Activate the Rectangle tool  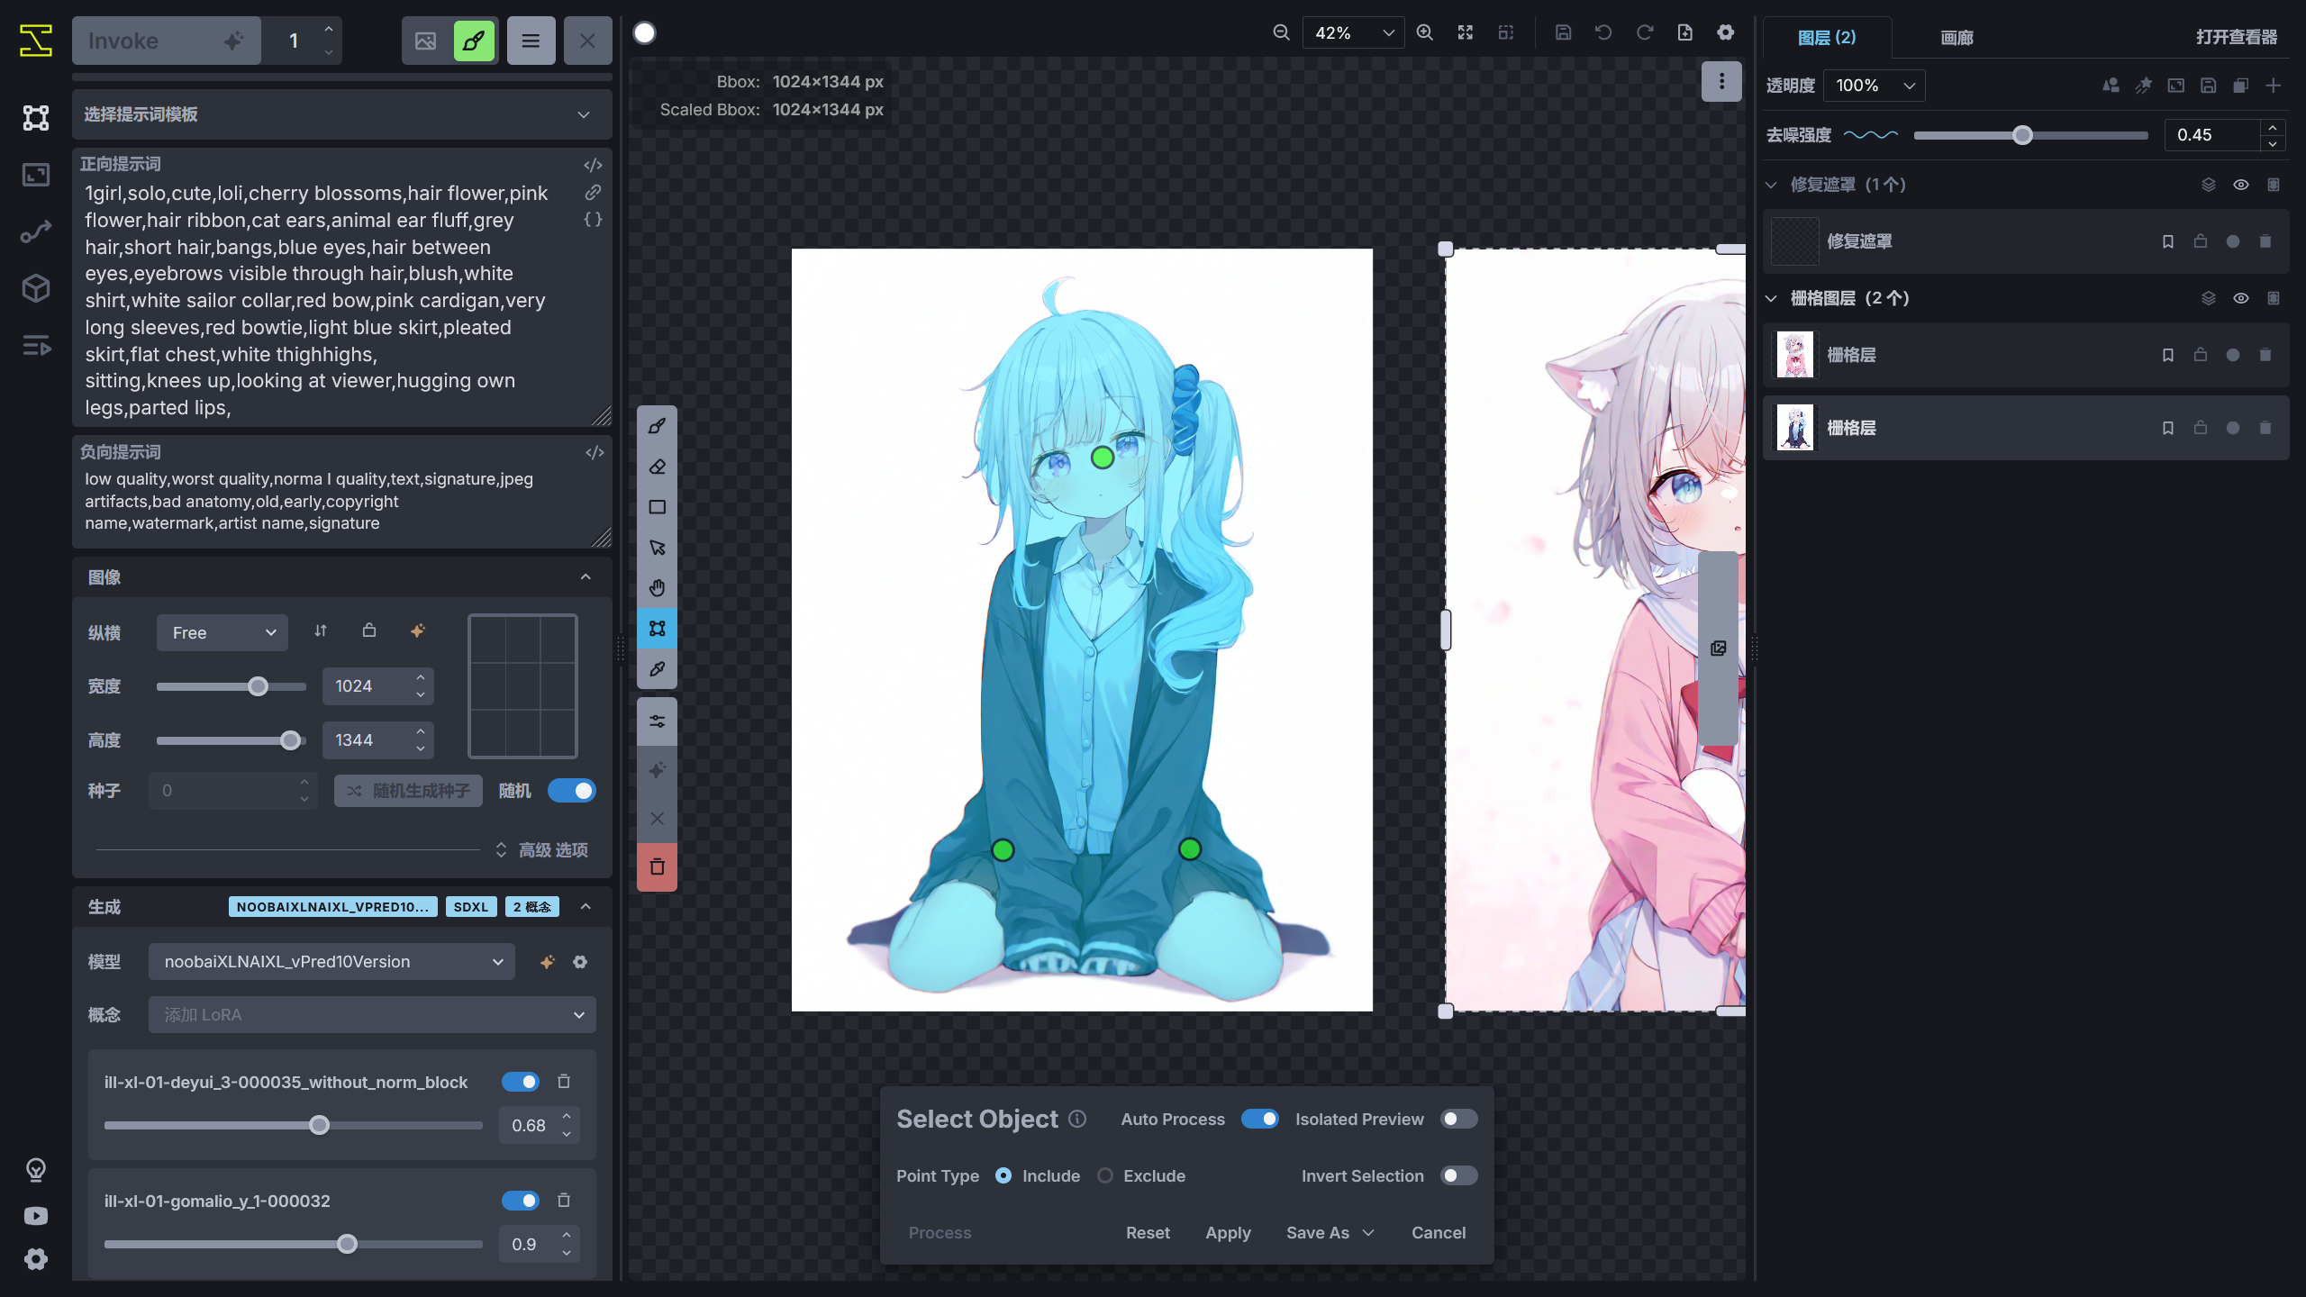coord(657,506)
